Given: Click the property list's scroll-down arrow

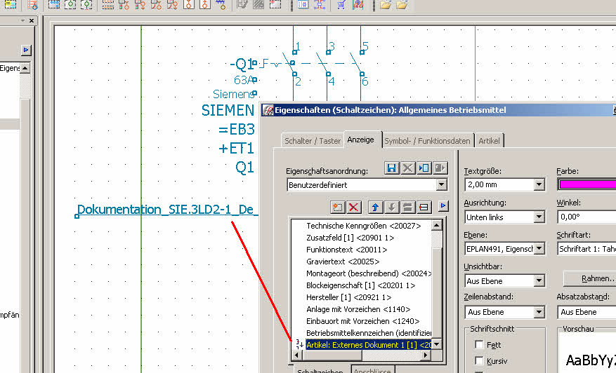Looking at the screenshot, I should 436,344.
